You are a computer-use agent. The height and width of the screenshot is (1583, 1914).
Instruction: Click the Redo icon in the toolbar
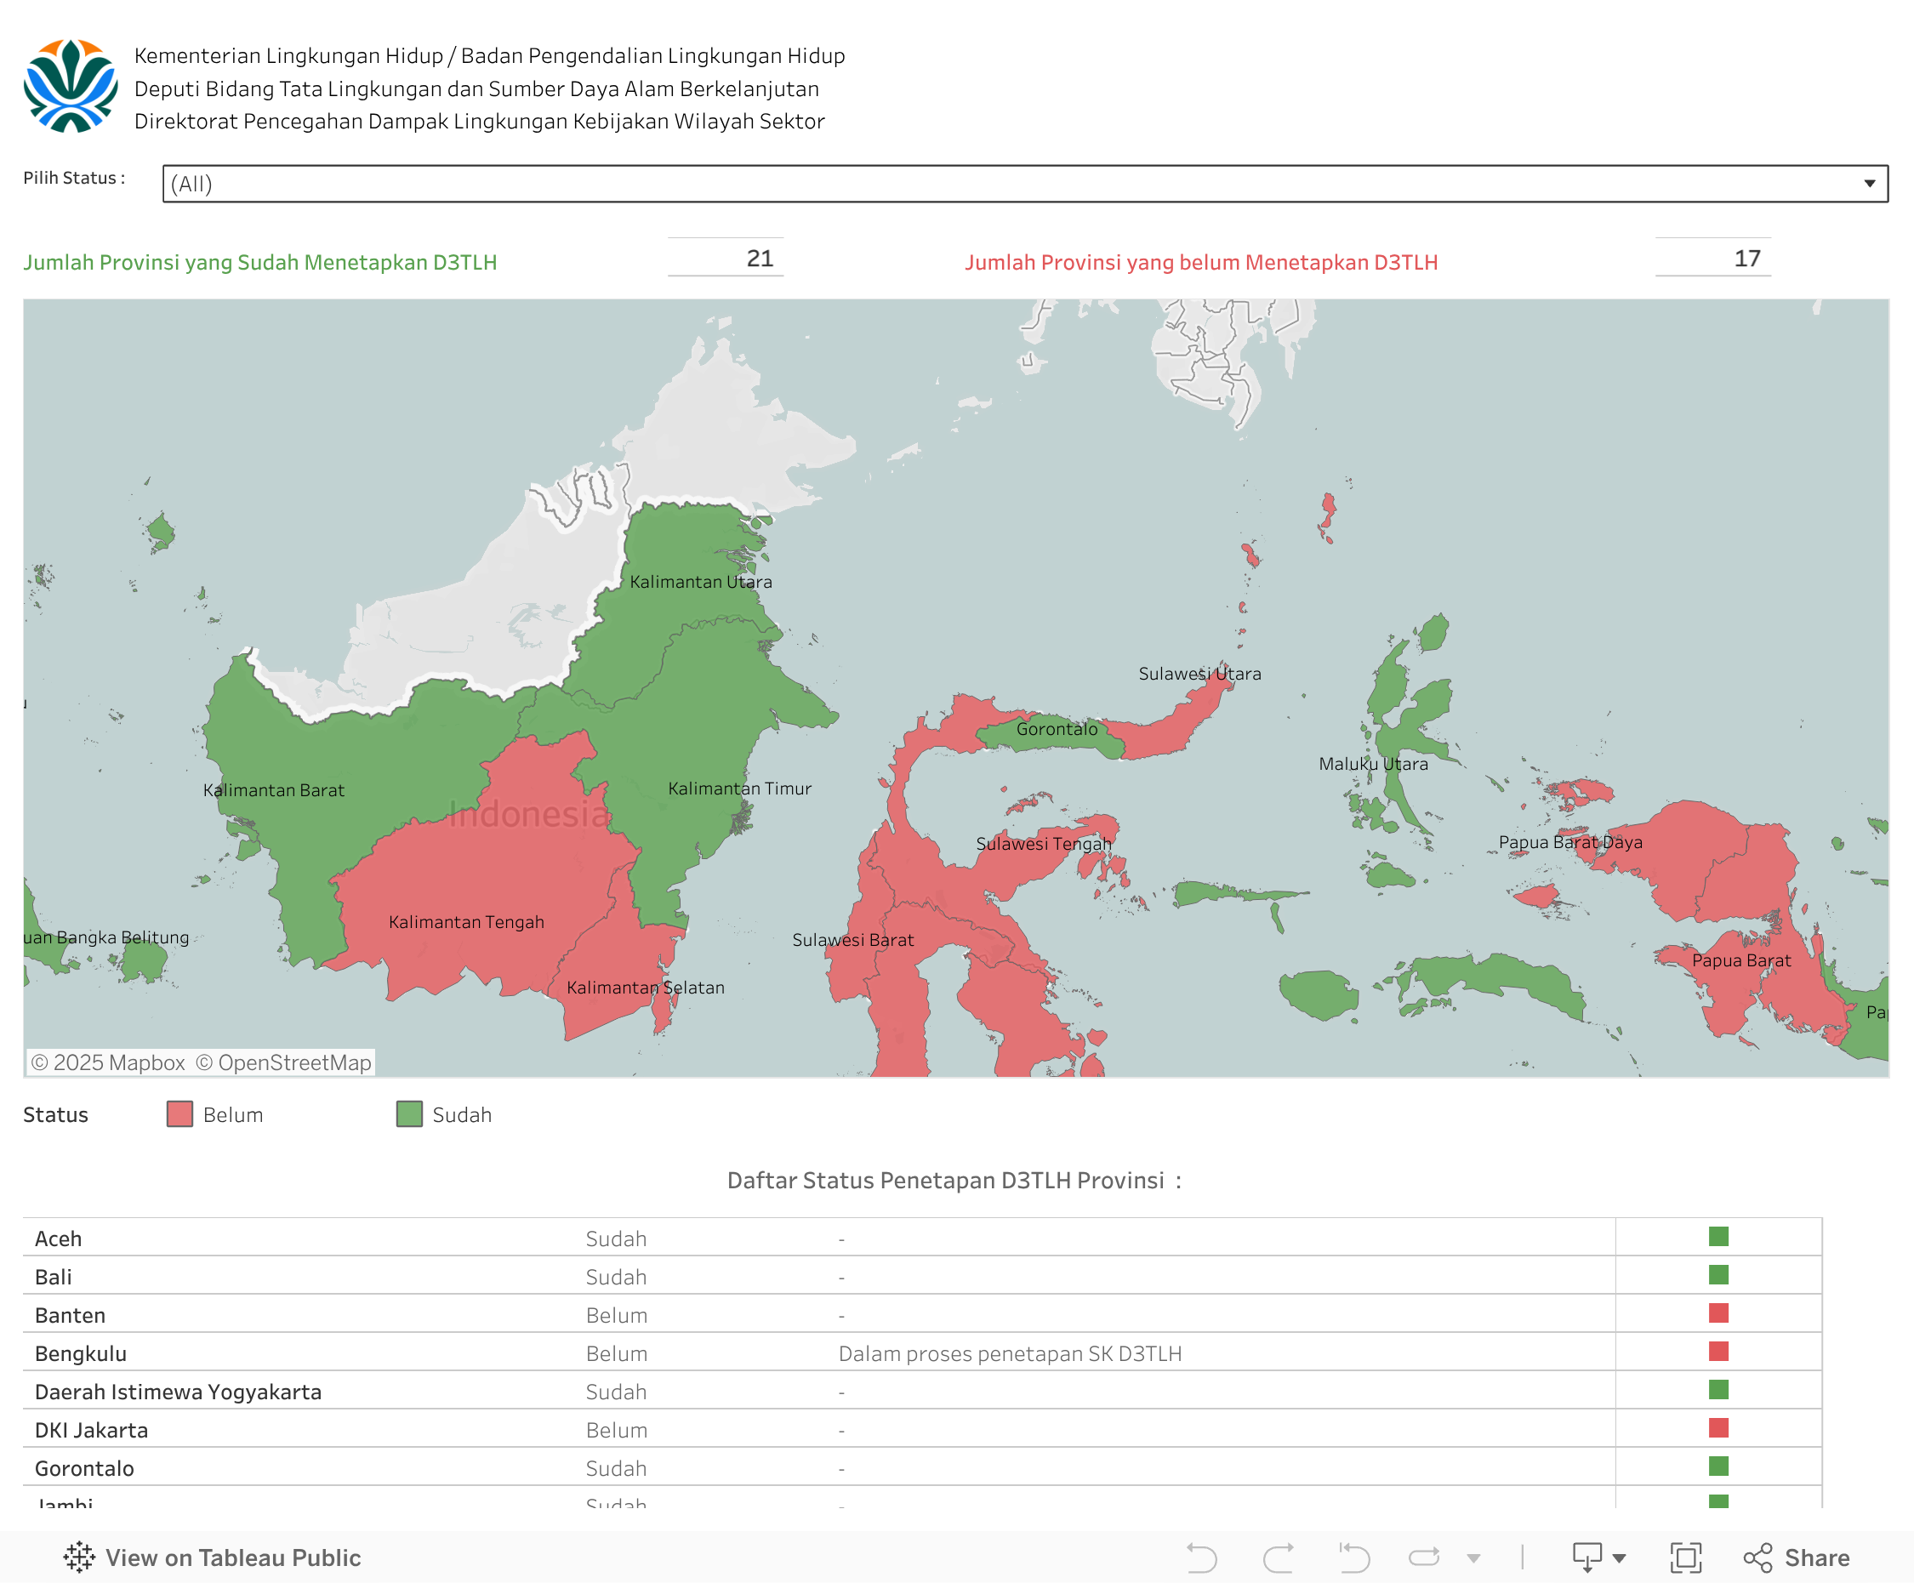point(1279,1557)
